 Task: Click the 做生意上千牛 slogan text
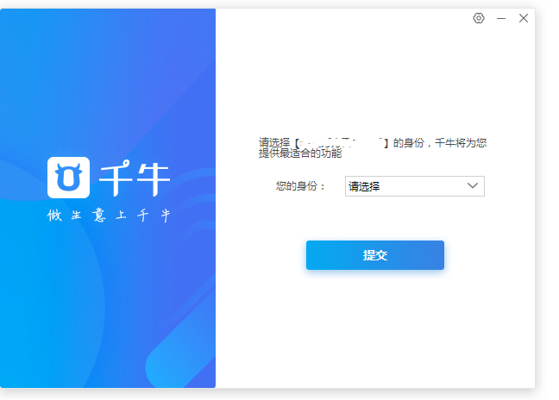(109, 216)
